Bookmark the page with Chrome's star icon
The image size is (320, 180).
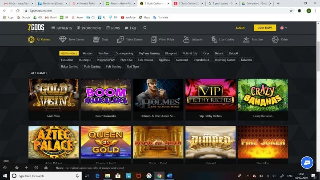(x=291, y=10)
